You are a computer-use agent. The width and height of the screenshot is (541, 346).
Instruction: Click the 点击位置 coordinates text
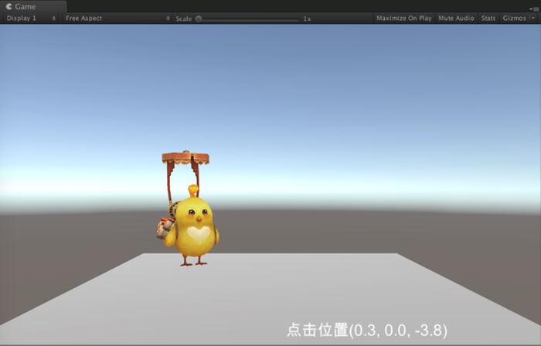[x=366, y=330]
